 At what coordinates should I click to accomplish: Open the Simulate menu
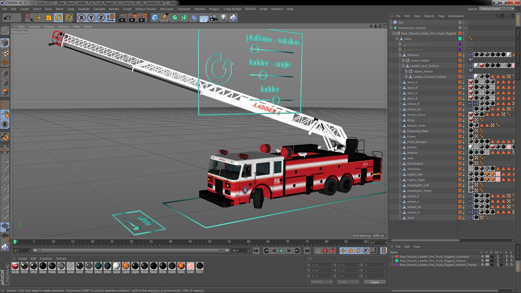click(x=99, y=9)
